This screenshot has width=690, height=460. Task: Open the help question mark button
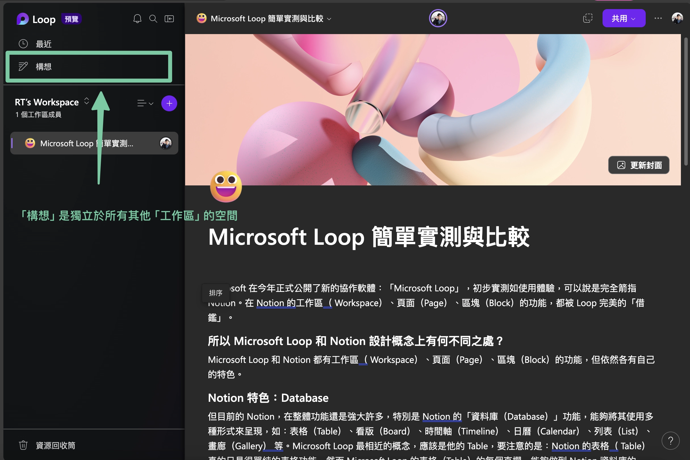tap(670, 441)
